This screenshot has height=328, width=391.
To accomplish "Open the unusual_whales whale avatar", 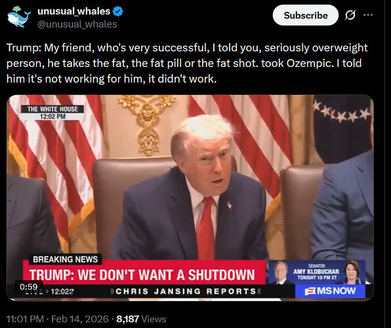I will click(x=19, y=16).
